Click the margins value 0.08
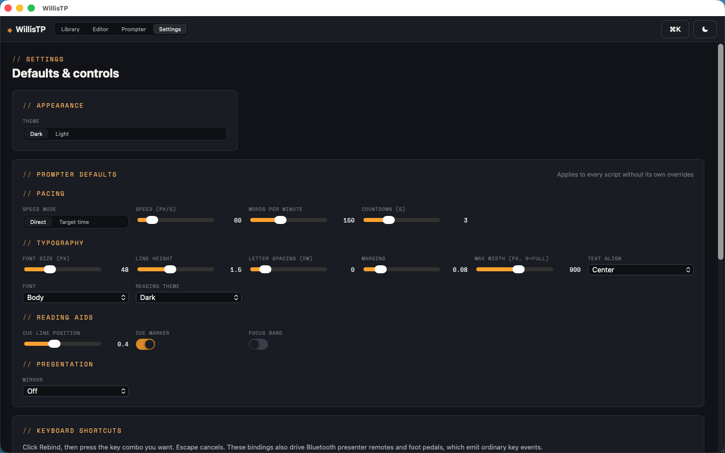The image size is (725, 453). point(460,270)
